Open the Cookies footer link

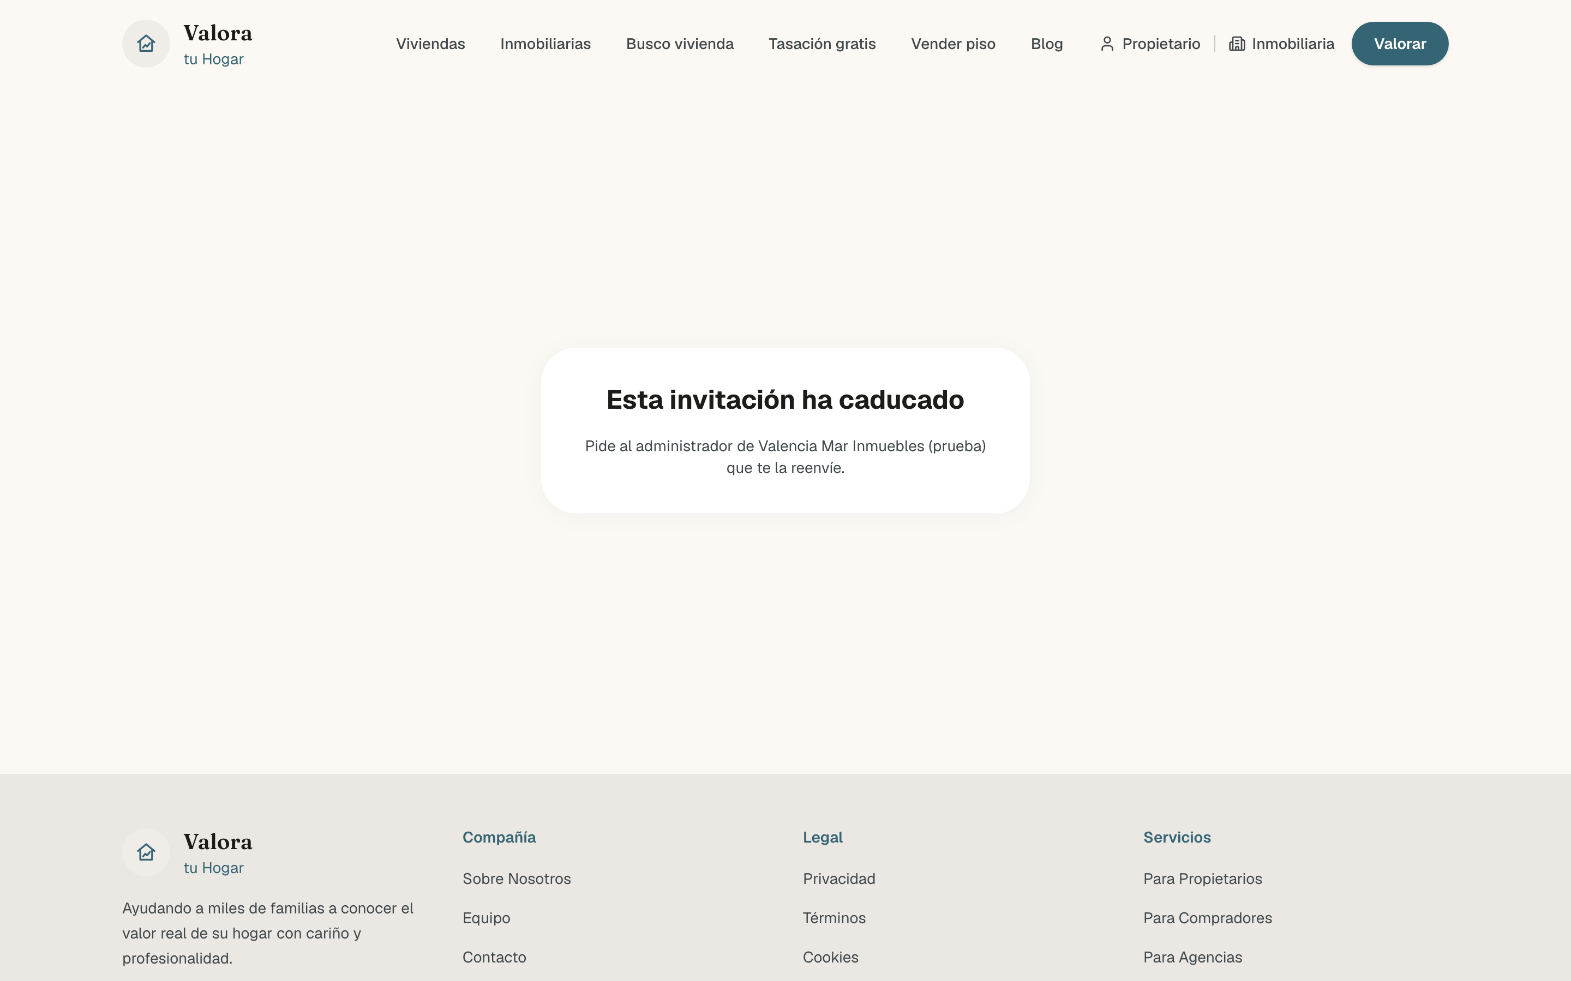coord(830,957)
